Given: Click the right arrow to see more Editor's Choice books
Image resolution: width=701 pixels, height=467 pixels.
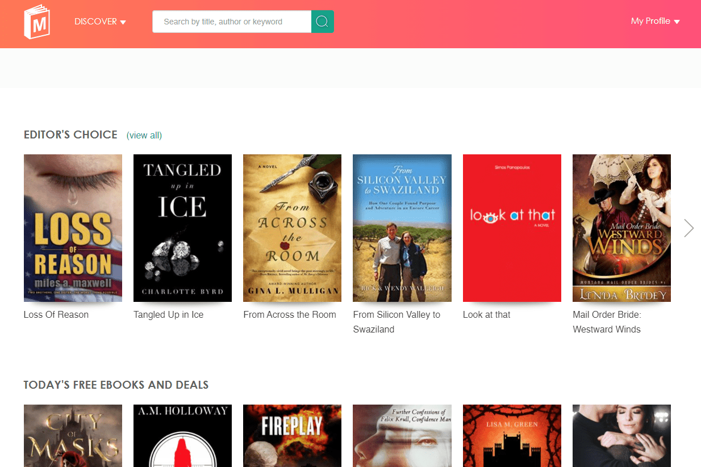Looking at the screenshot, I should click(x=689, y=228).
